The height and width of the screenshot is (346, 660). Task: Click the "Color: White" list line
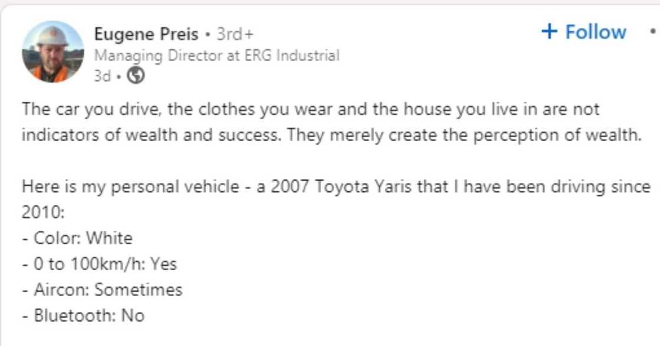[78, 238]
